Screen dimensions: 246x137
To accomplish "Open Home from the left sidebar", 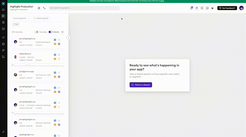I will (x=3, y=9).
